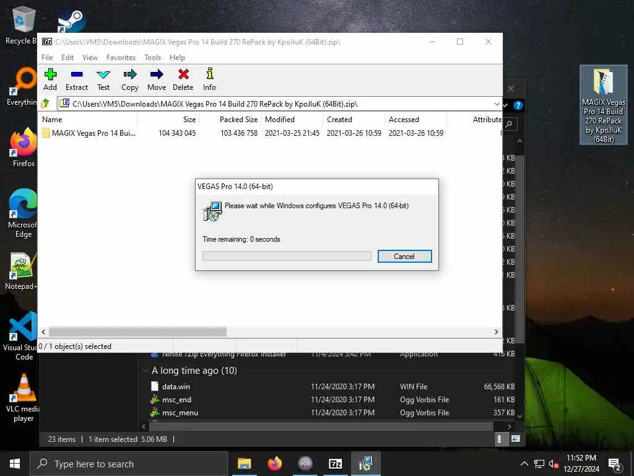634x476 pixels.
Task: Open the Notepad++ desktop shortcut
Action: (21, 271)
